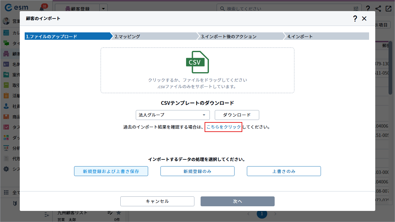The width and height of the screenshot is (395, 222).
Task: Select 新規登録のみ option
Action: 197,171
